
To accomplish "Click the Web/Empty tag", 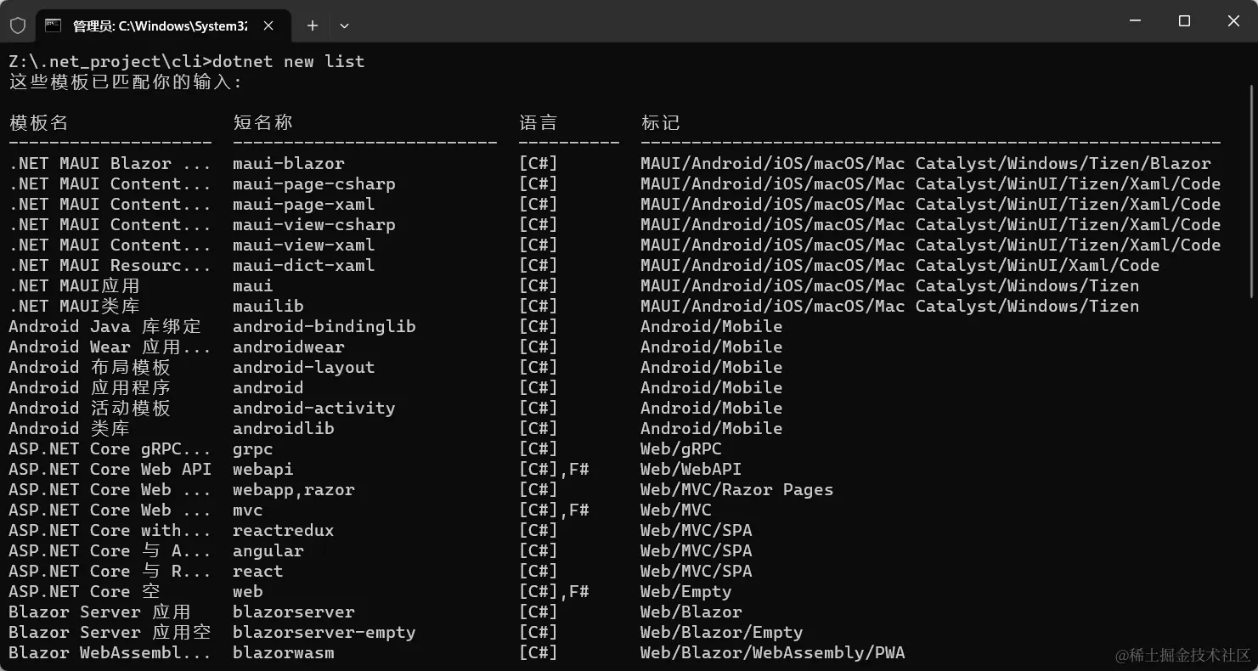I will pos(686,591).
